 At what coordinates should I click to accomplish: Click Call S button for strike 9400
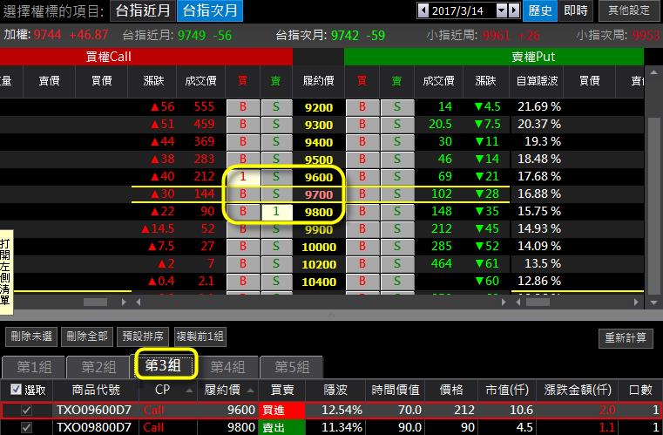tap(276, 142)
